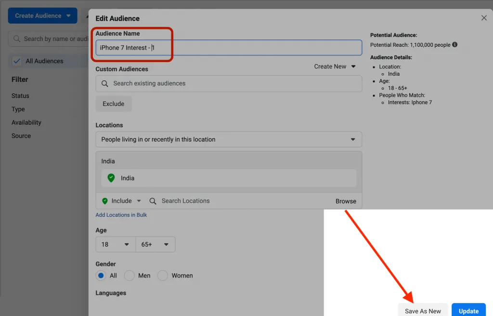Click the Interests: Iphone 7 detail text
Screen dimensions: 493x316
pyautogui.click(x=410, y=102)
